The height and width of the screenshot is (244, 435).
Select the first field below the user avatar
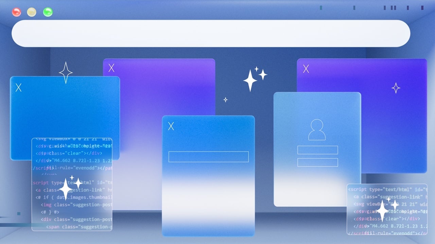click(x=318, y=150)
